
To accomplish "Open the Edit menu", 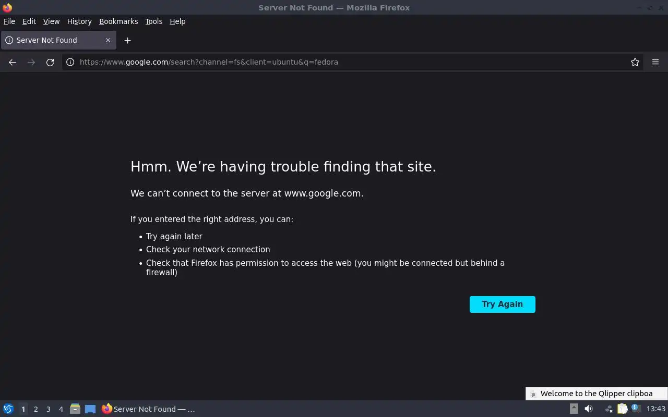I will 29,21.
